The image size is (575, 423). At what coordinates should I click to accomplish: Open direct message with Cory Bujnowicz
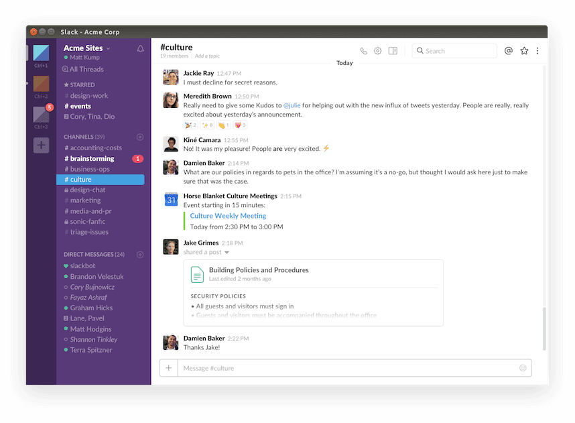point(89,288)
